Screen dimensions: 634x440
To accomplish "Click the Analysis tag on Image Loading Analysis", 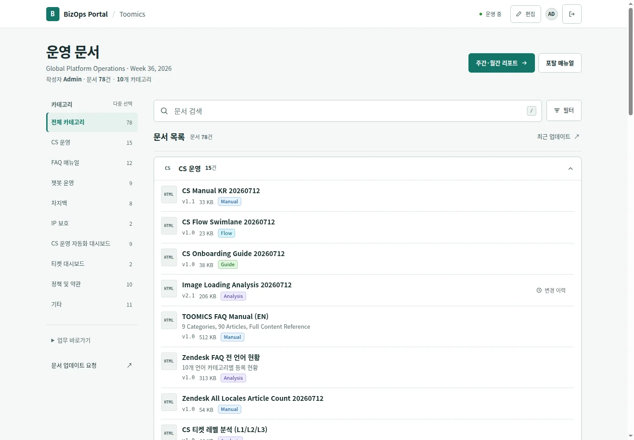I will click(x=233, y=297).
